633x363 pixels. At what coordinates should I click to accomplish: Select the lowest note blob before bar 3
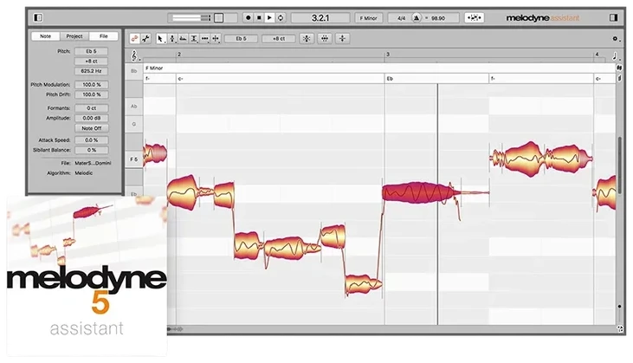coord(364,284)
